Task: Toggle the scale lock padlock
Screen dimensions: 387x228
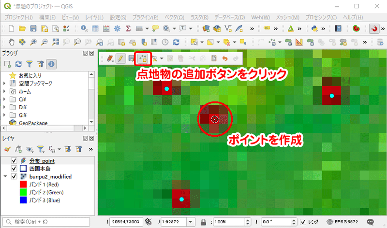Action: pyautogui.click(x=203, y=222)
